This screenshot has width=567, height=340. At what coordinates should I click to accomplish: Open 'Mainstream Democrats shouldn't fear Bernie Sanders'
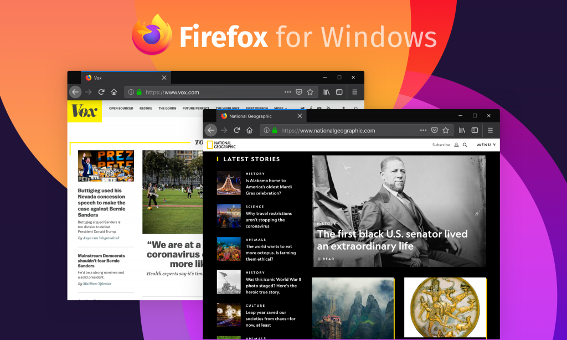tap(101, 260)
